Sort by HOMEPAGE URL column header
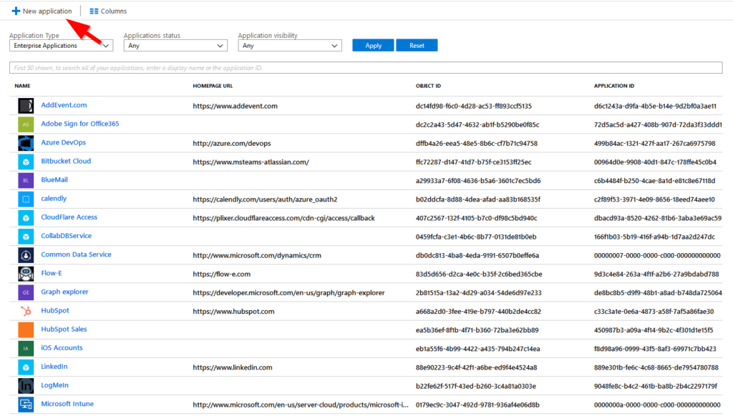 213,86
